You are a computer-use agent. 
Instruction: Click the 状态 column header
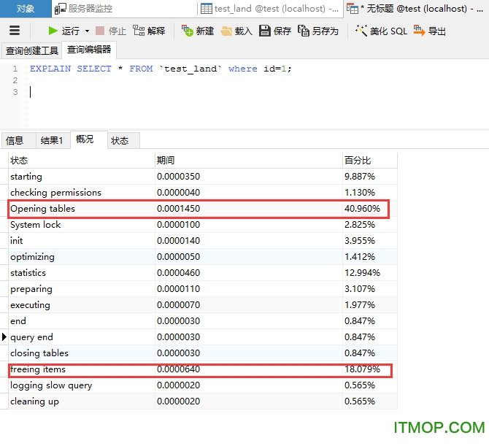tap(82, 161)
